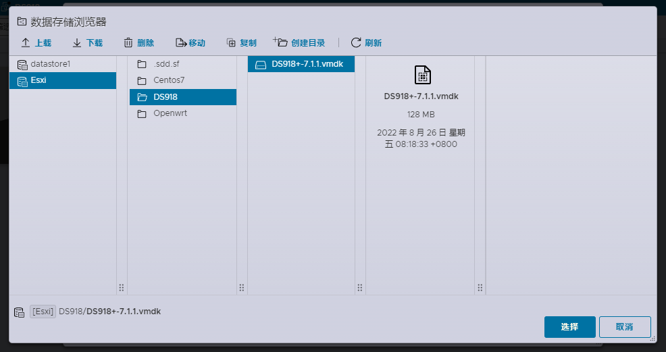Click the [Esxi] tag in path bar
666x352 pixels.
pos(43,312)
